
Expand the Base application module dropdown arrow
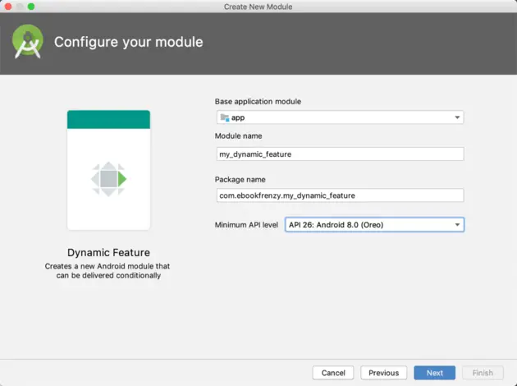click(x=457, y=117)
